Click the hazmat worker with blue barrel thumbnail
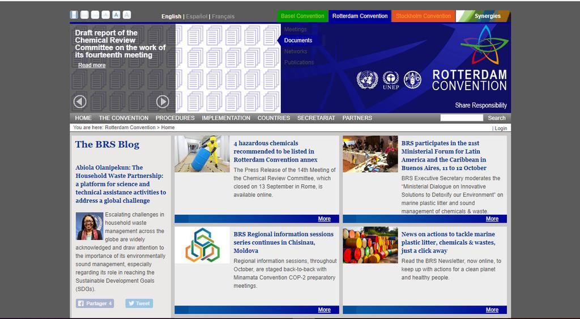This screenshot has width=580, height=319. tap(202, 154)
